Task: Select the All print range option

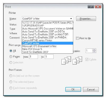Action: click(11, 51)
